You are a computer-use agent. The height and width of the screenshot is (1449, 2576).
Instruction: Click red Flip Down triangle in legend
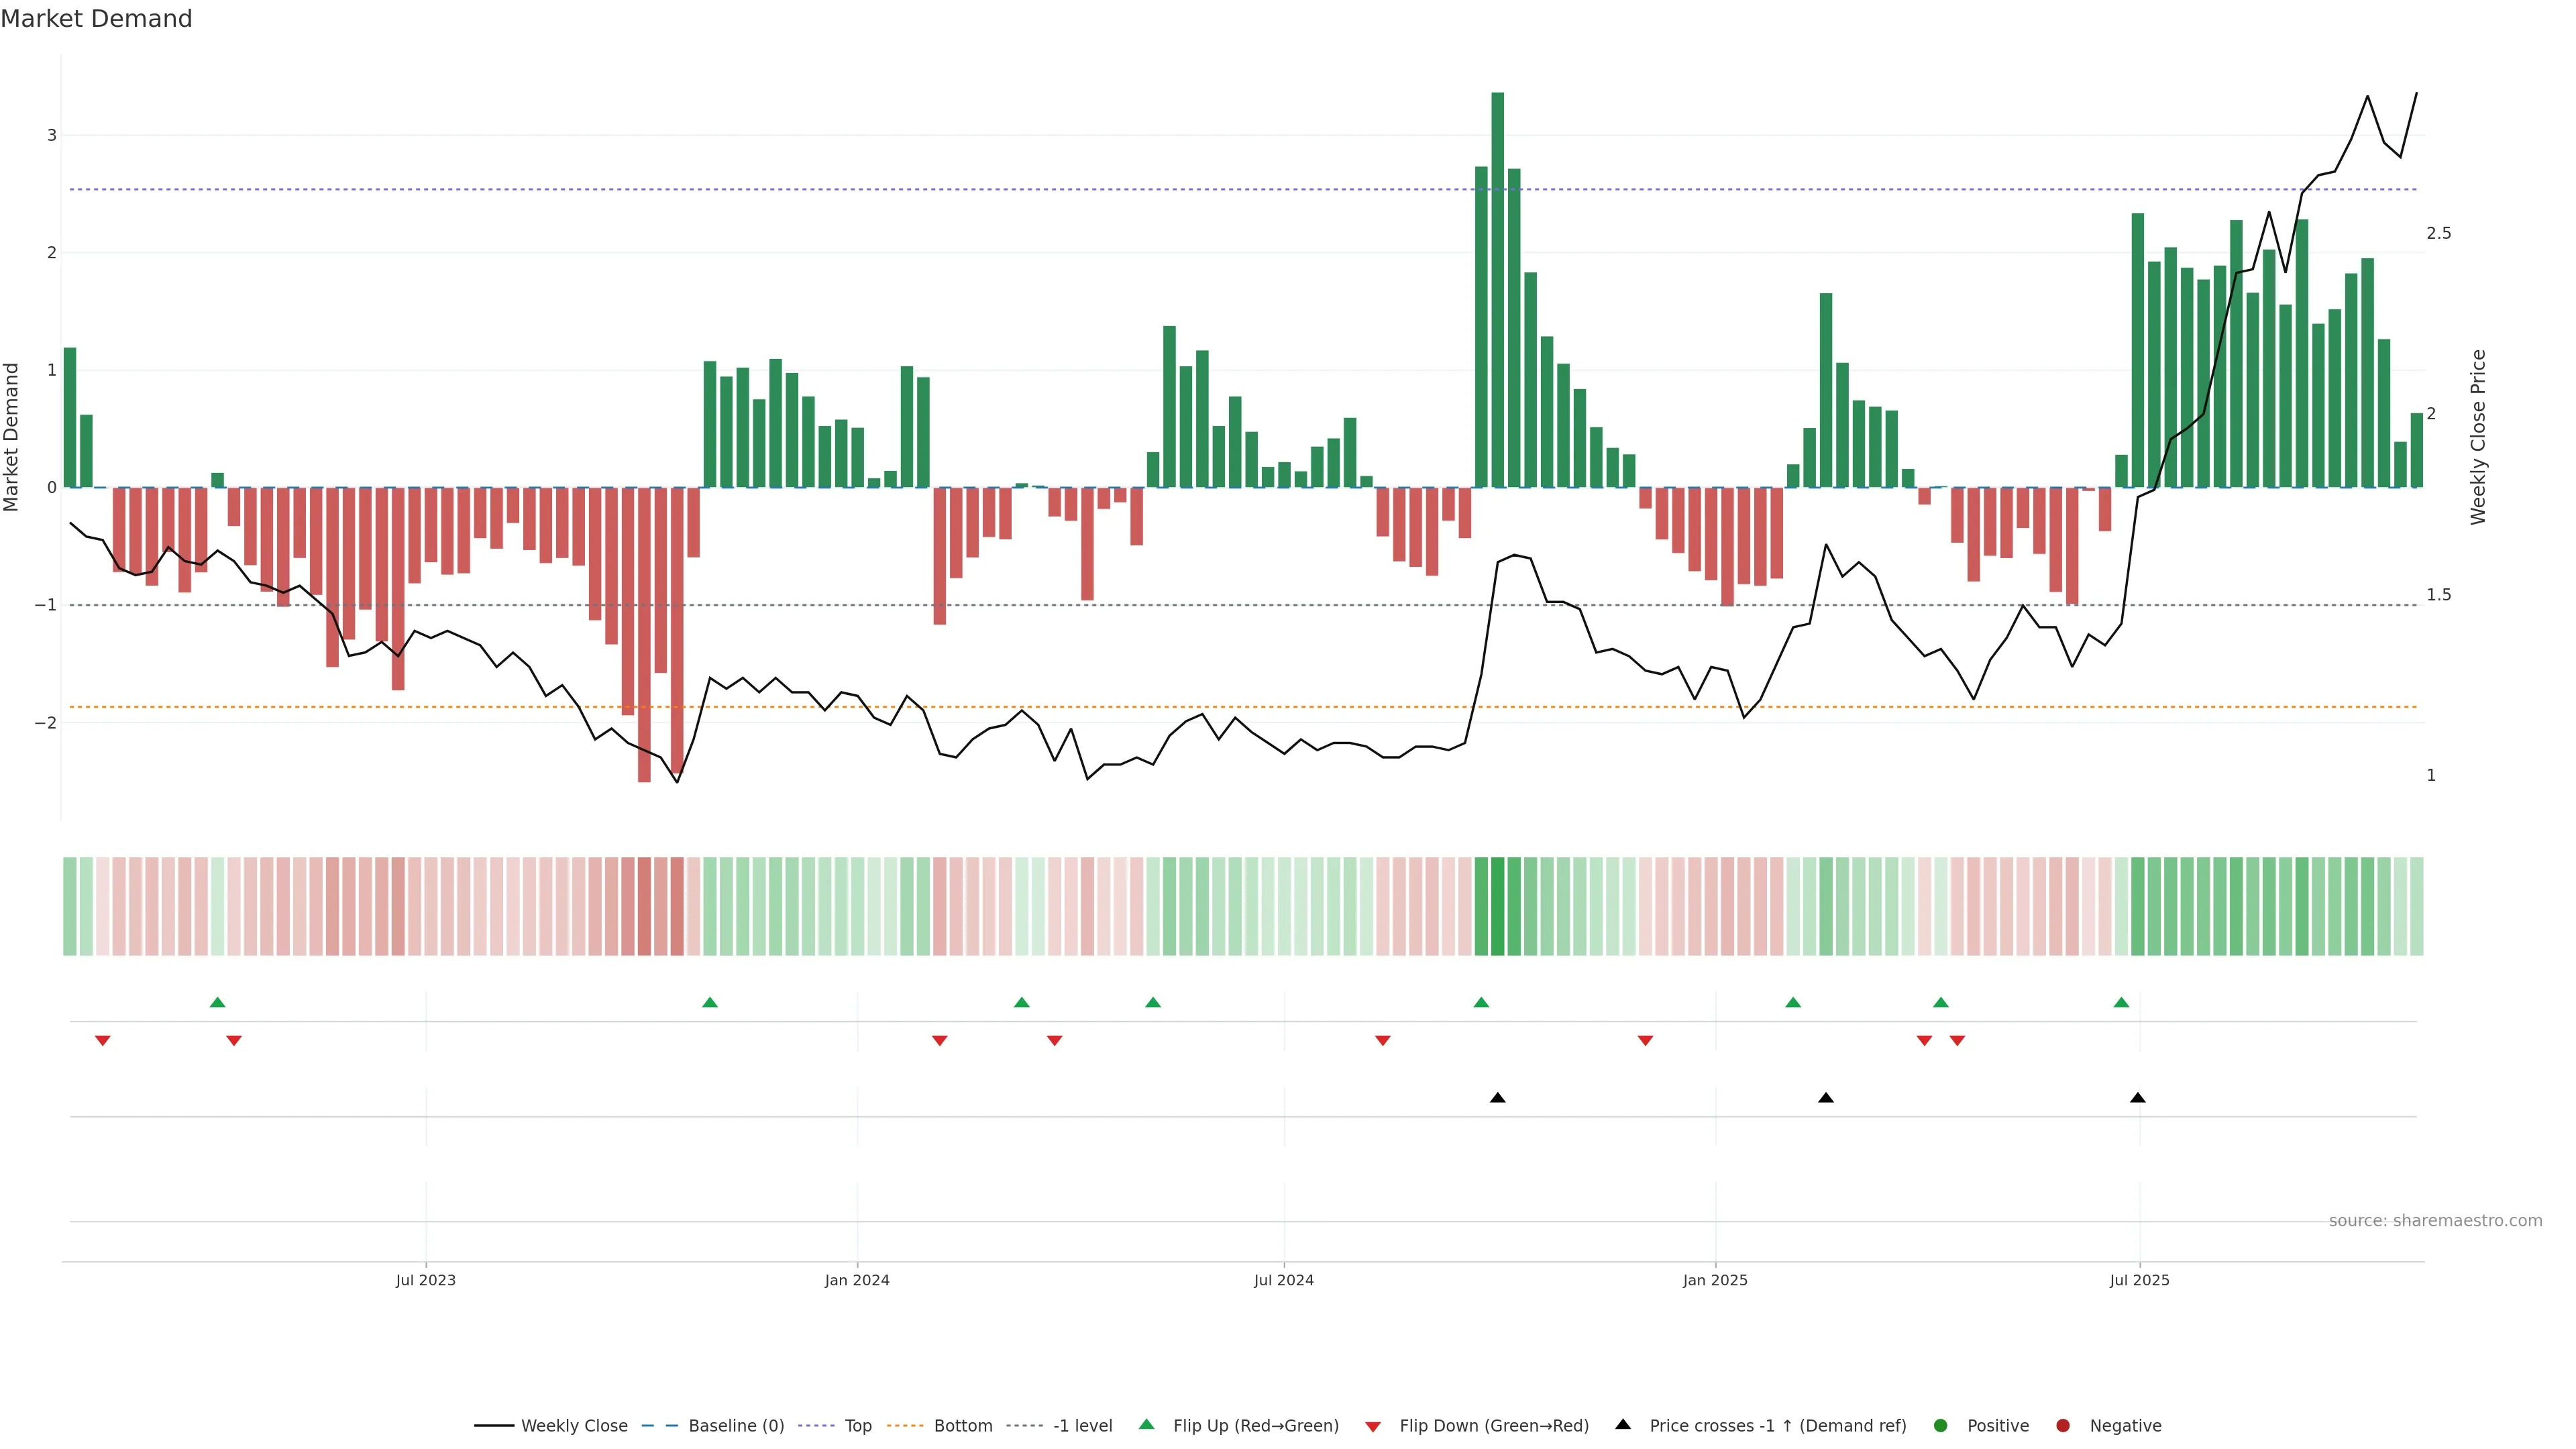(1373, 1427)
